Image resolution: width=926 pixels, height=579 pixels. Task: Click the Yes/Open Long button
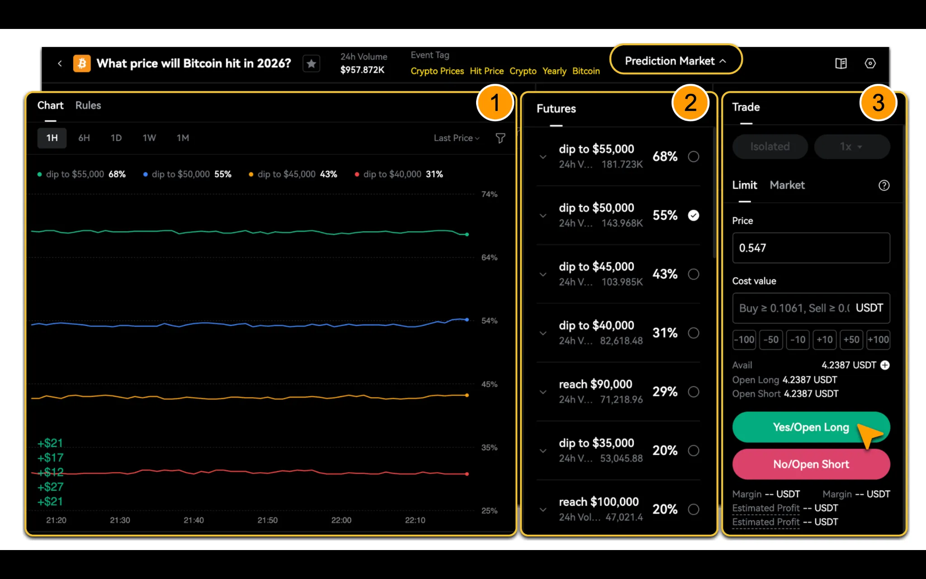(x=811, y=427)
